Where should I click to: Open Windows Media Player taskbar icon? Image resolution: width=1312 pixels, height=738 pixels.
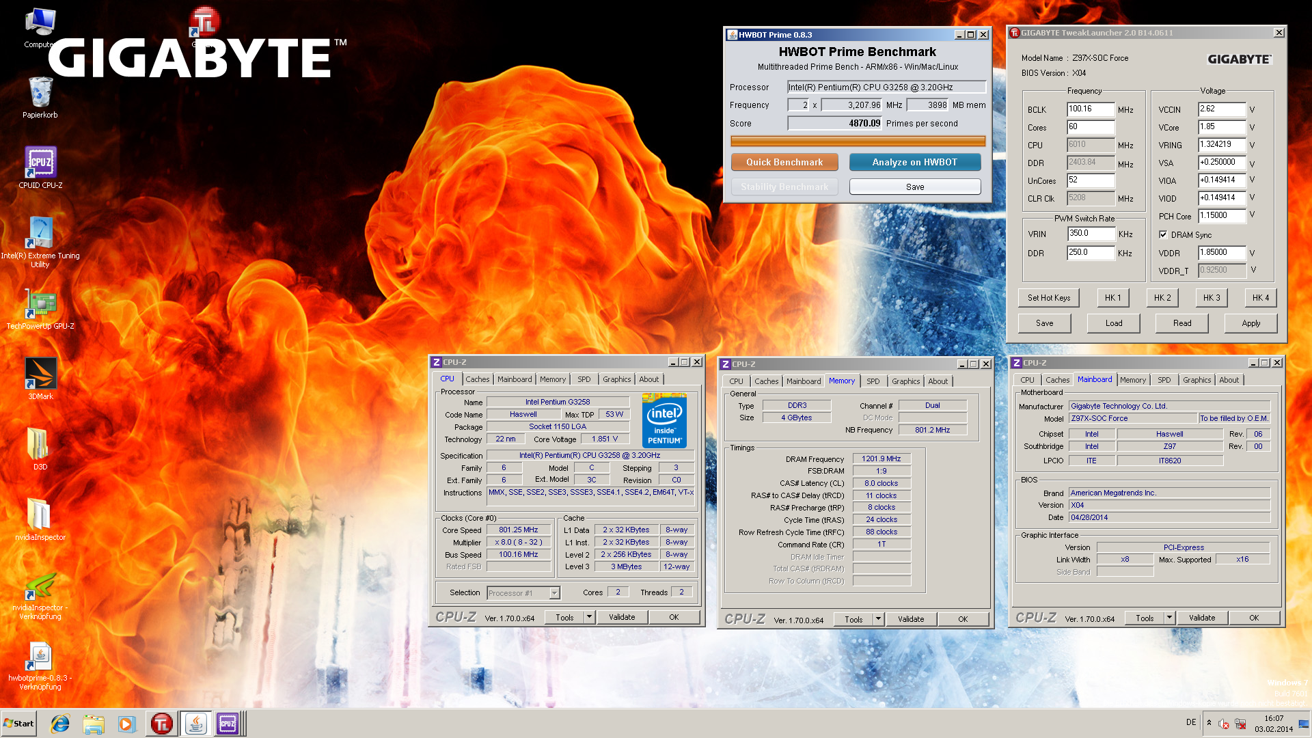click(126, 724)
